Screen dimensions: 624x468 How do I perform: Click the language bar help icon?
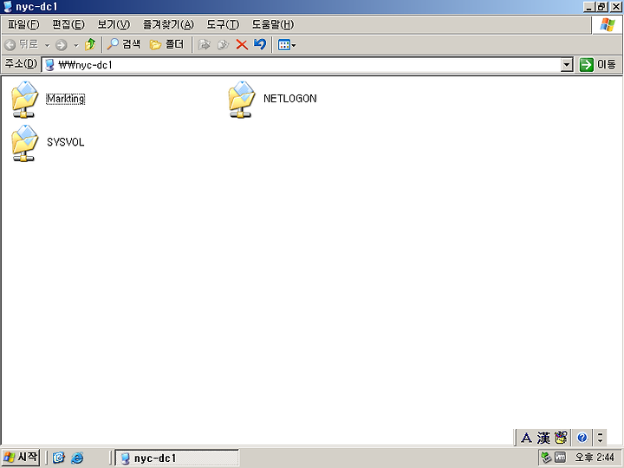(582, 438)
